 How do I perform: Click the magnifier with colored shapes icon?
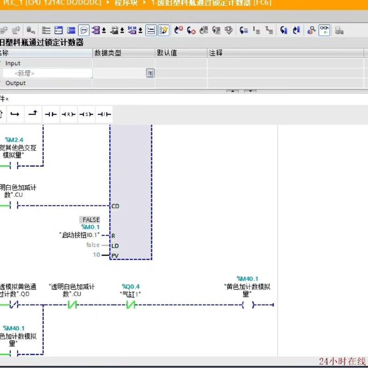312,30
